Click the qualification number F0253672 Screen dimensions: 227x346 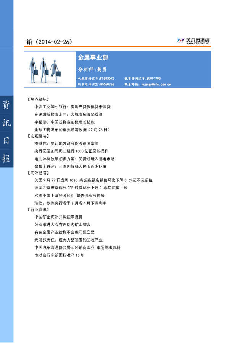pyautogui.click(x=107, y=78)
